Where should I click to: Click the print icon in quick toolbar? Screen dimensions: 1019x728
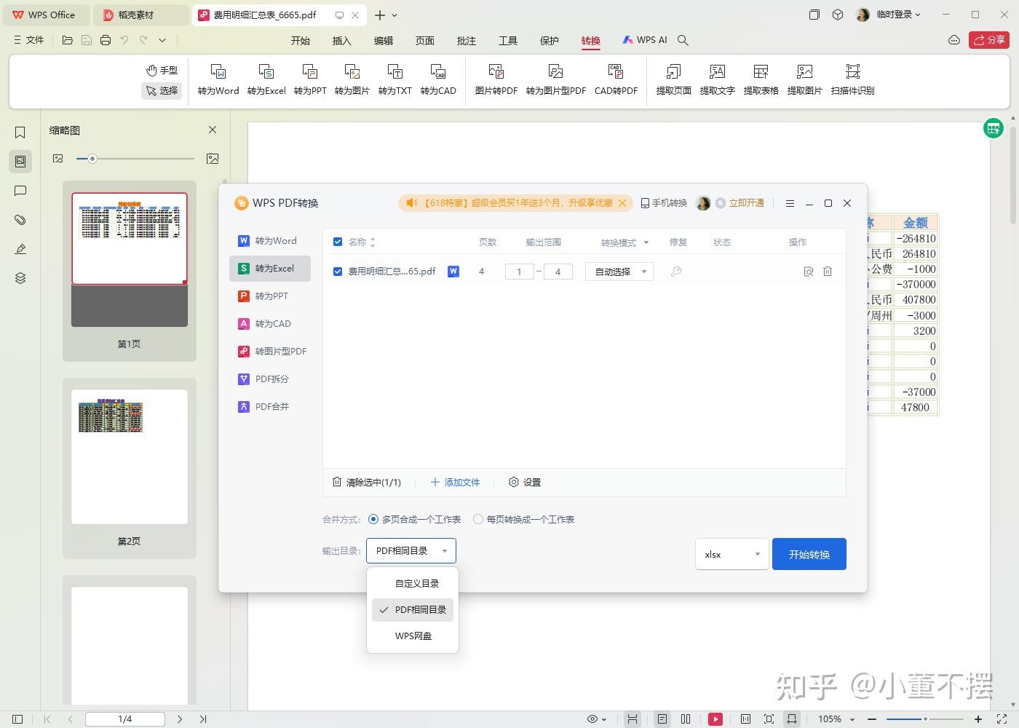(x=106, y=41)
